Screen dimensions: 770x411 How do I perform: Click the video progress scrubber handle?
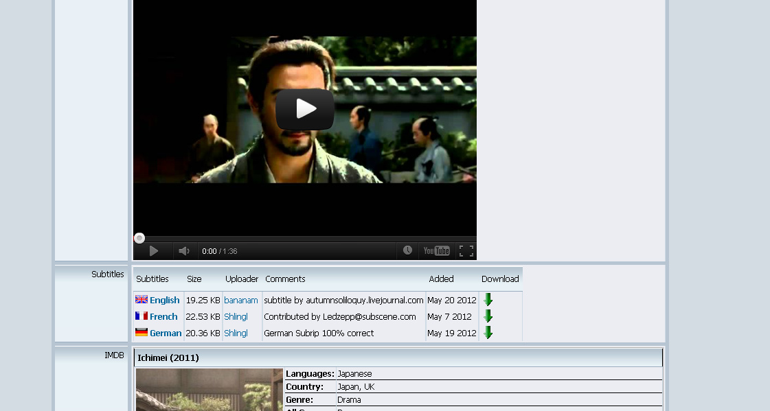tap(139, 238)
